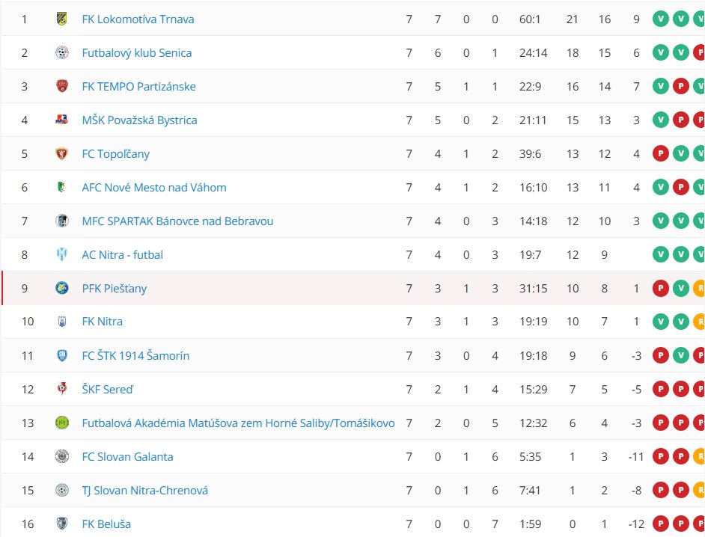Click the FK TEMPO Partizánske crest icon
Image resolution: width=705 pixels, height=537 pixels.
(62, 86)
